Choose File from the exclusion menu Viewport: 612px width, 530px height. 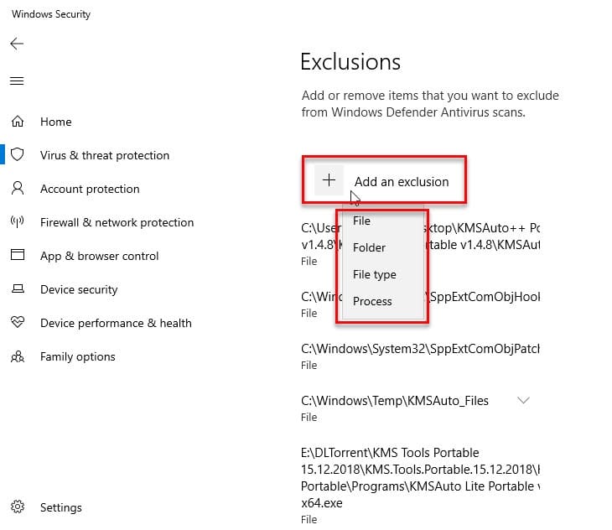point(361,221)
